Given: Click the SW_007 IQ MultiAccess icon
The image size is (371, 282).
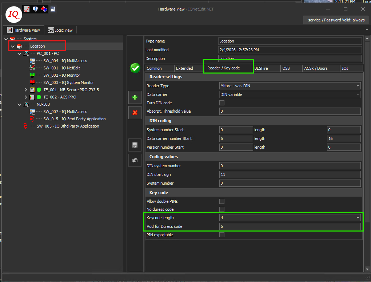Looking at the screenshot, I should pos(32,112).
